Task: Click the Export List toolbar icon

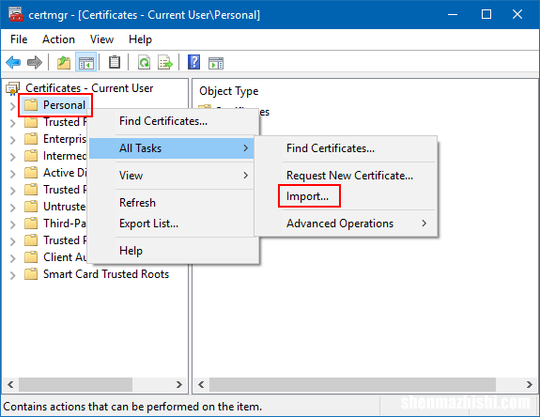Action: click(x=165, y=63)
